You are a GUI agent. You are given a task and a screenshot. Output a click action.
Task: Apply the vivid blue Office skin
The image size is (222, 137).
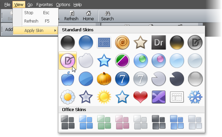click(x=177, y=122)
